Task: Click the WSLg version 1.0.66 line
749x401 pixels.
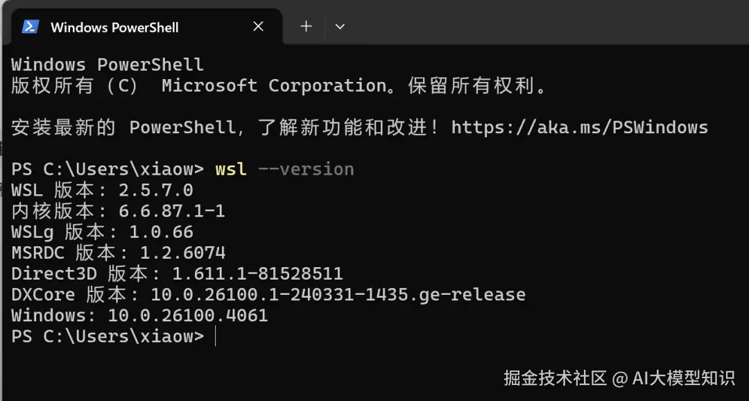Action: [x=102, y=232]
